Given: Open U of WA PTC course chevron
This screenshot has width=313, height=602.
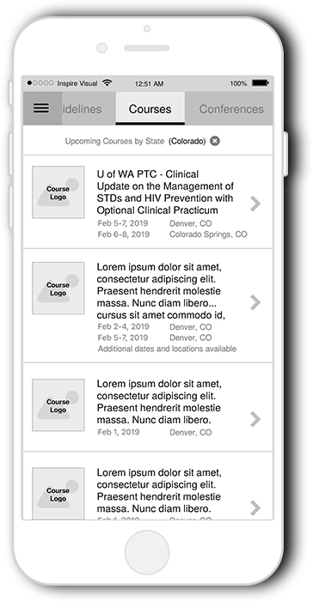Looking at the screenshot, I should (x=255, y=204).
